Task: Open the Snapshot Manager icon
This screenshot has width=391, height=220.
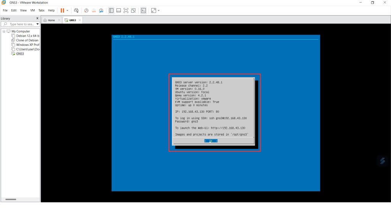Action: click(101, 10)
